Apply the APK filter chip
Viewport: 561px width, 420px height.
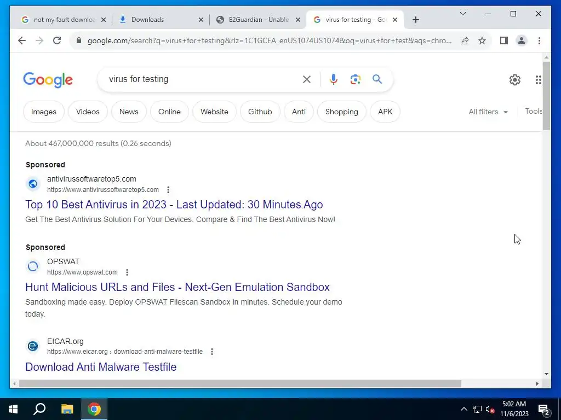[385, 112]
